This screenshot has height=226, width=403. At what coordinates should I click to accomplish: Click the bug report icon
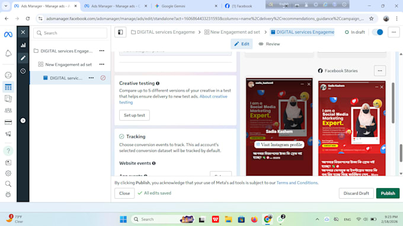(8, 195)
